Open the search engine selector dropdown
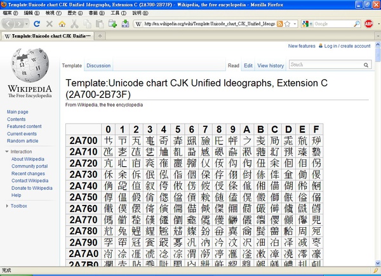 (307, 23)
